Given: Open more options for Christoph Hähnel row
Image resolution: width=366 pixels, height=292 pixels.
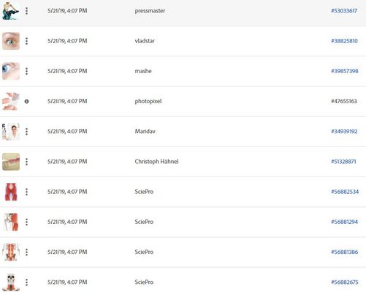Looking at the screenshot, I should point(26,162).
